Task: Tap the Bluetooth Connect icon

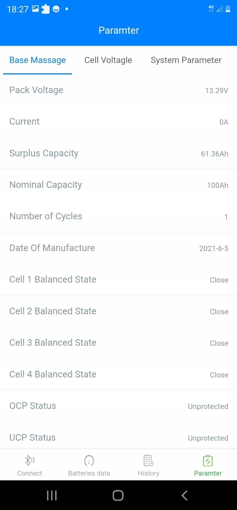Action: (x=29, y=460)
